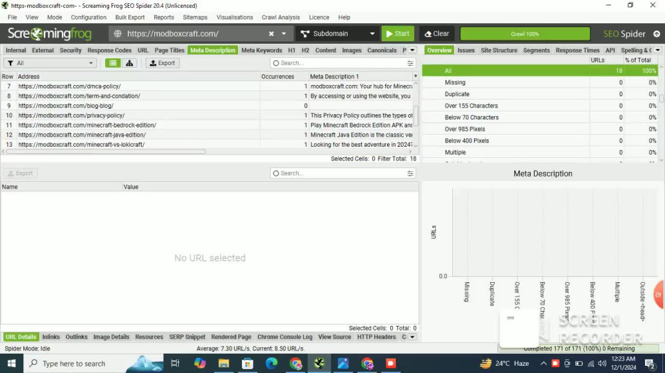This screenshot has width=665, height=373.
Task: Select Over 155 Characters filter
Action: pos(540,106)
